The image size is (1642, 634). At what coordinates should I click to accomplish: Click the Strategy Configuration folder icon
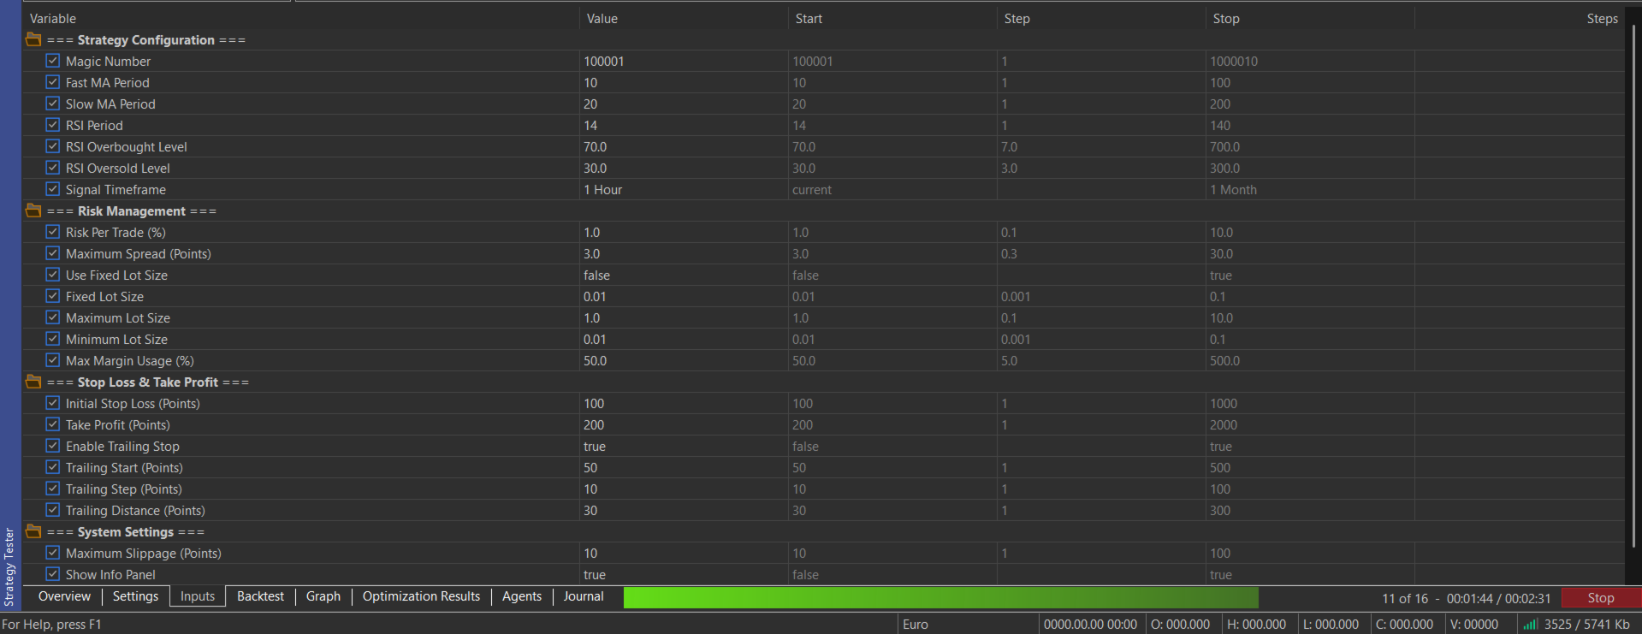tap(33, 39)
